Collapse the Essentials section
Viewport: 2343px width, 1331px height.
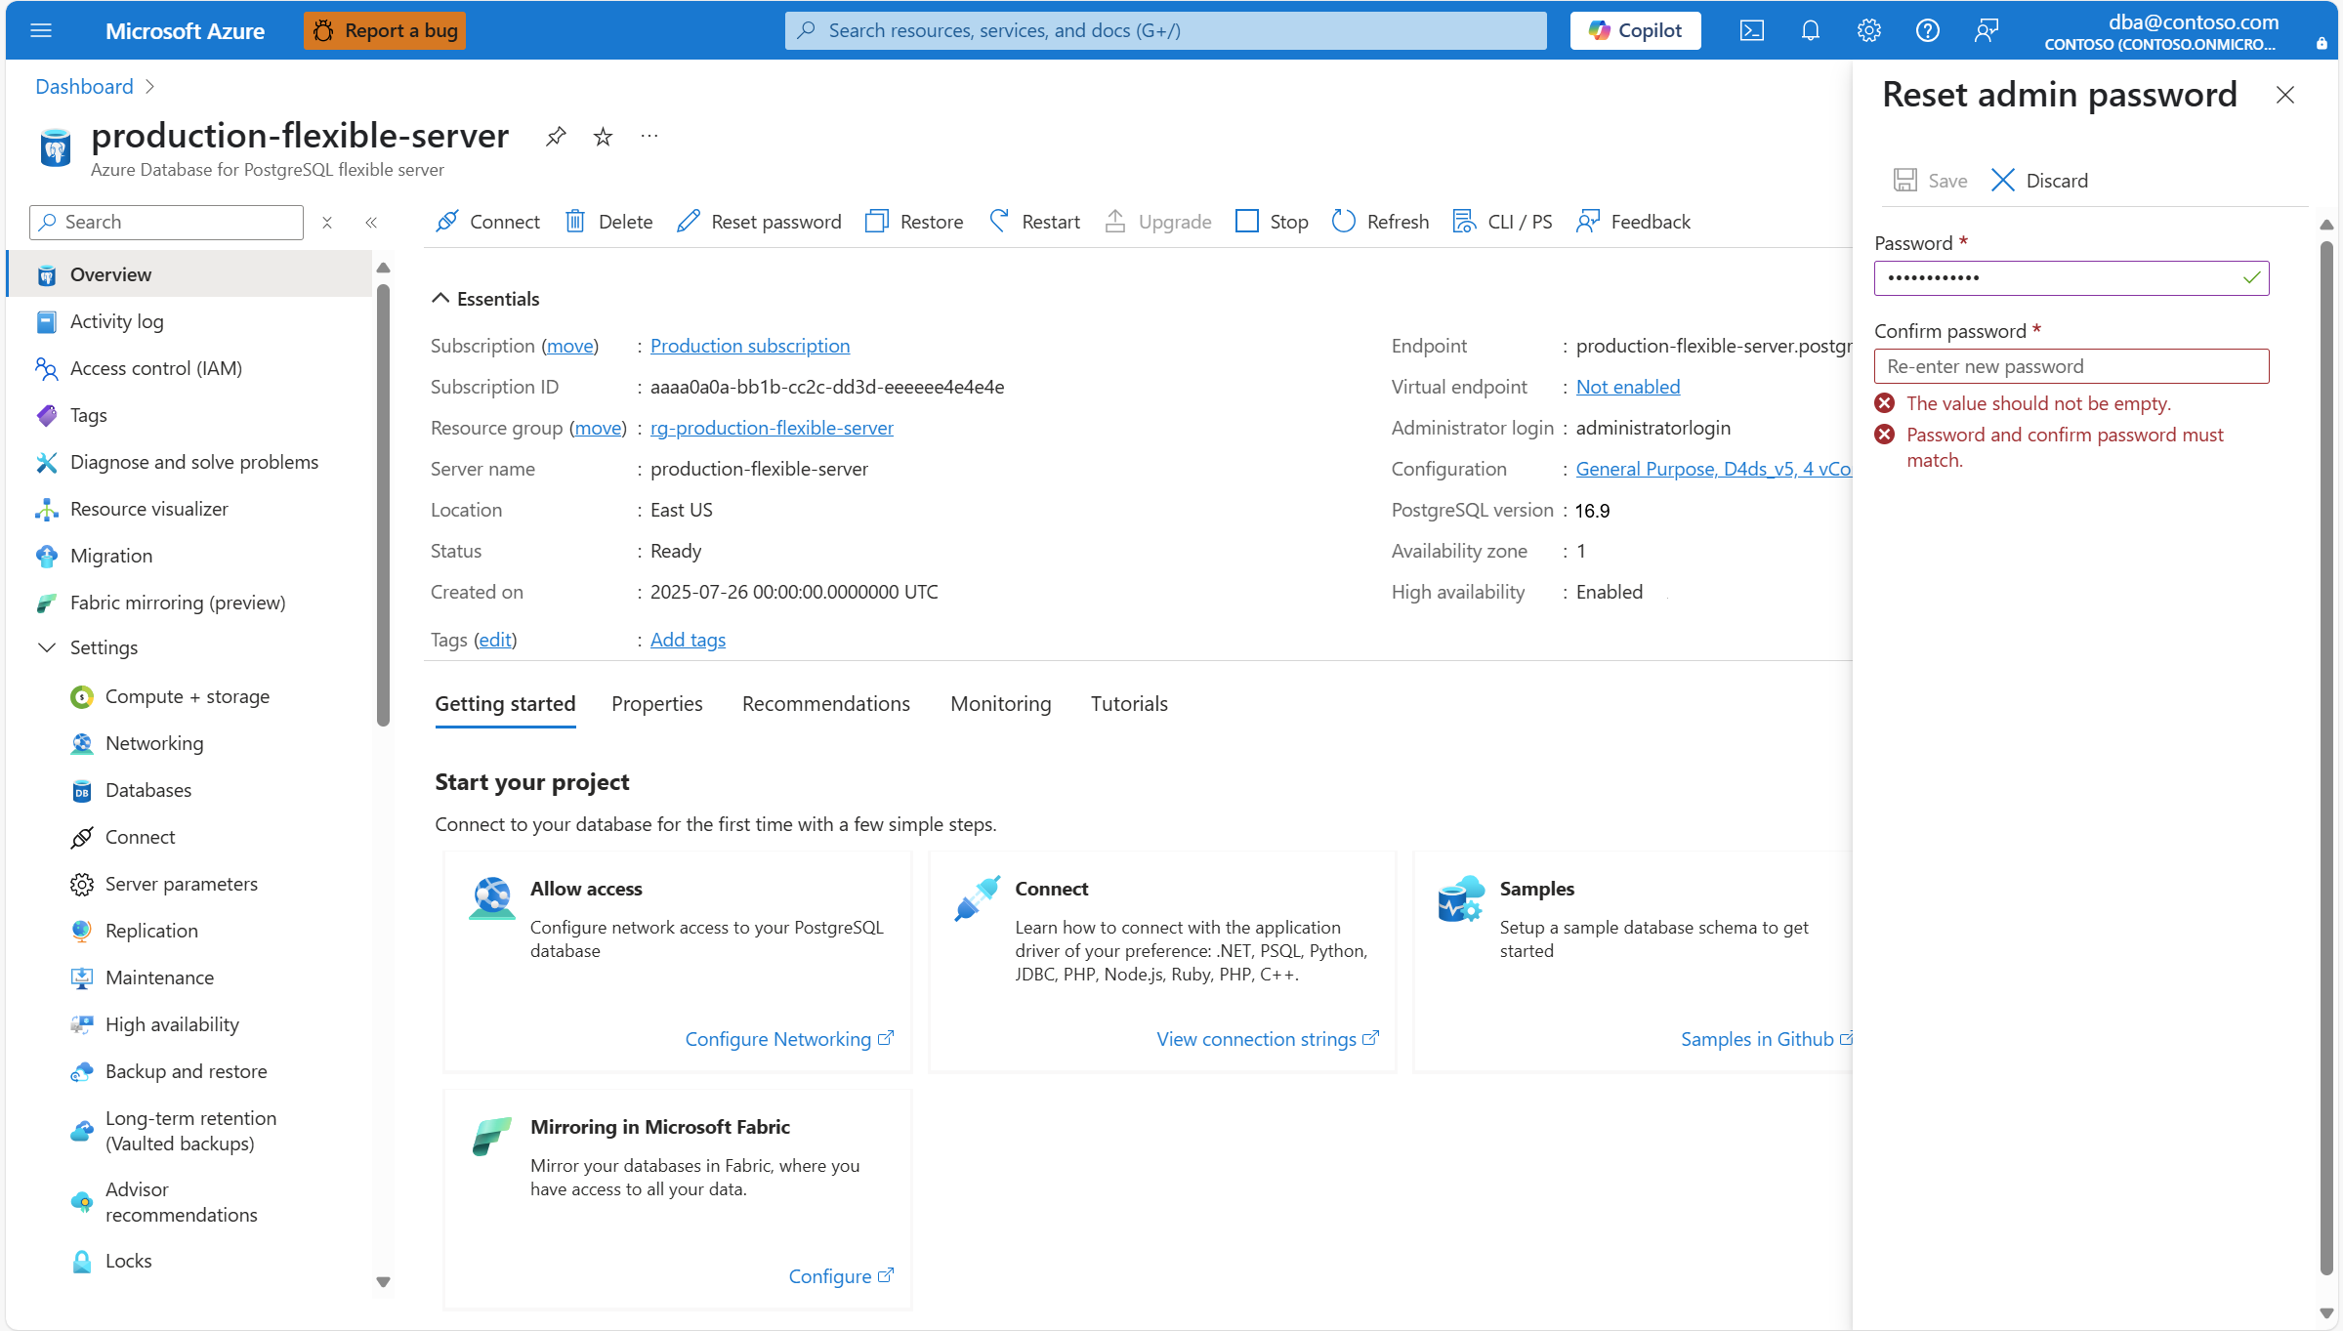(x=440, y=299)
